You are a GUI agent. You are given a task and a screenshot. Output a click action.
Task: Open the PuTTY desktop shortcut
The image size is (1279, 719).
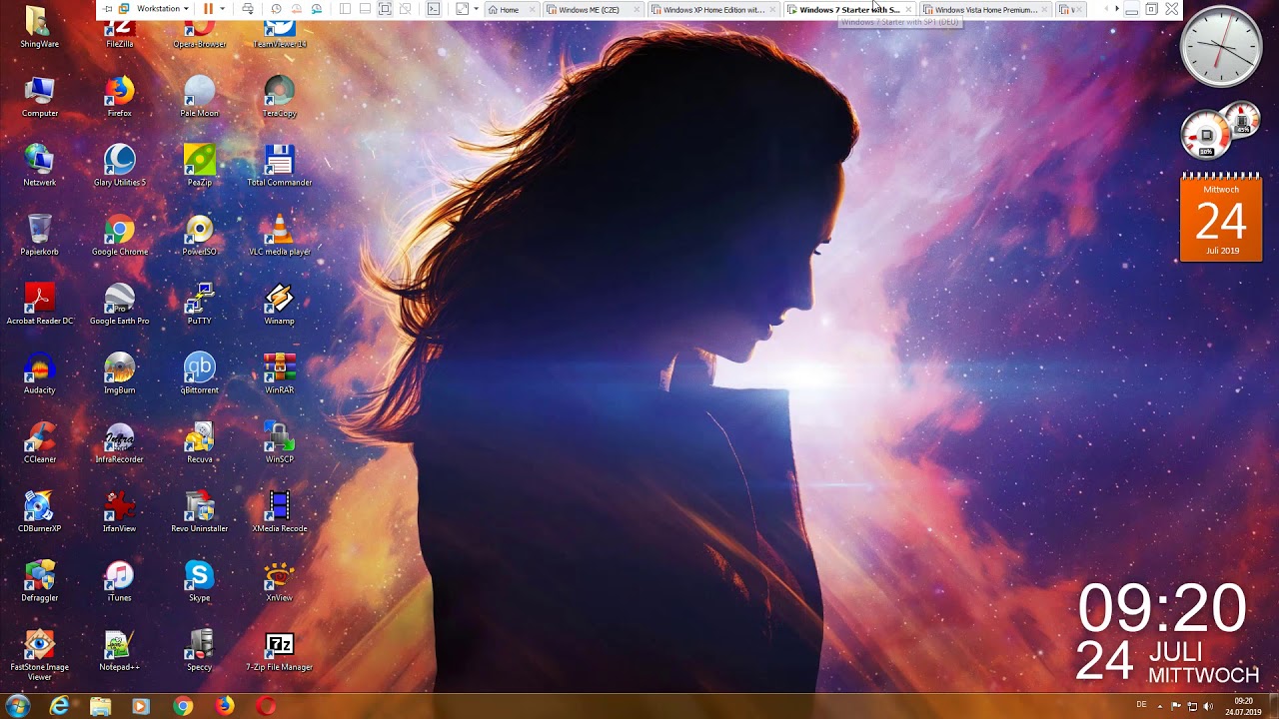[x=199, y=305]
